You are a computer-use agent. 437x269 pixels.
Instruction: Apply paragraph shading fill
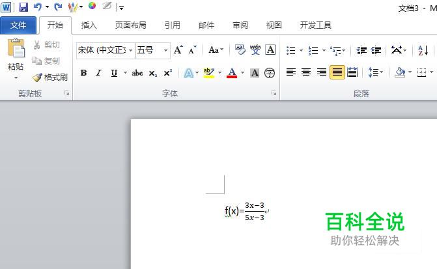click(400, 72)
